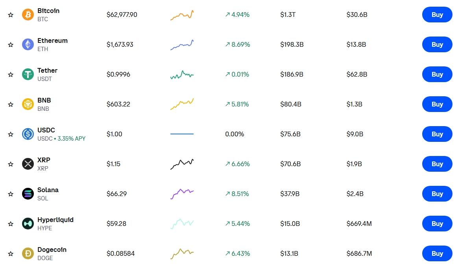
Task: Toggle the watchlist star for Ethereum
Action: tap(11, 45)
